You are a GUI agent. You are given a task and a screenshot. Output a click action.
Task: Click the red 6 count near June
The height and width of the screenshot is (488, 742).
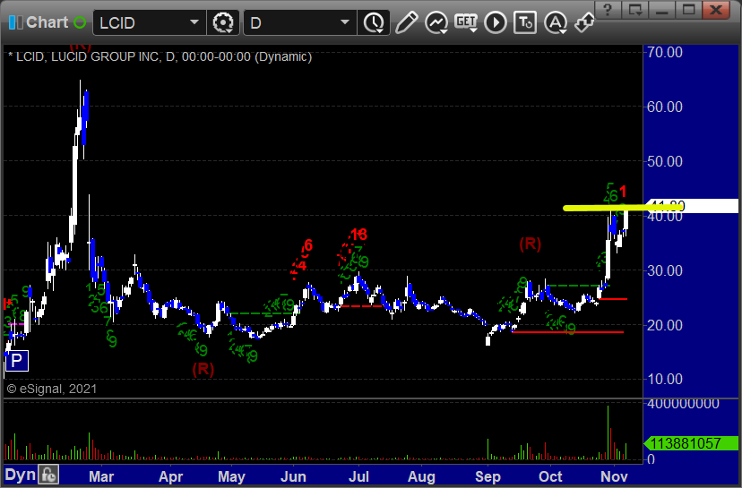308,245
